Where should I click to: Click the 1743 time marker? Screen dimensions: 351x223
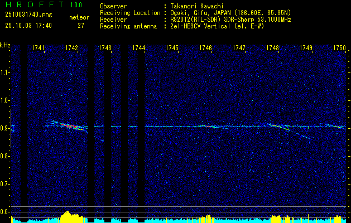(105, 47)
